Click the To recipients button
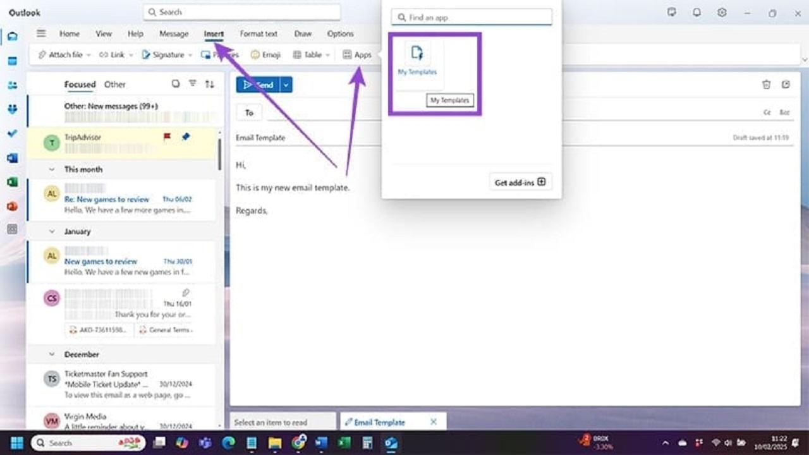This screenshot has width=809, height=455. pos(249,112)
